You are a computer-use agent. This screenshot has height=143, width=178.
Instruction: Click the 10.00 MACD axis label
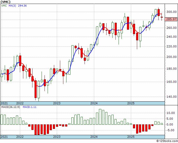click(170, 113)
